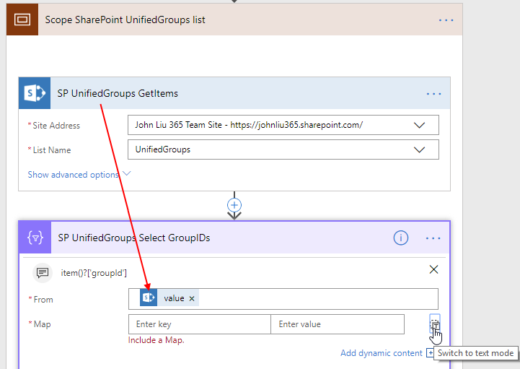Expand the chevron beside Show advanced options

pyautogui.click(x=127, y=174)
